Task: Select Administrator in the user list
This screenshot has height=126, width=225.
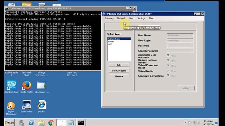Action: (119, 39)
